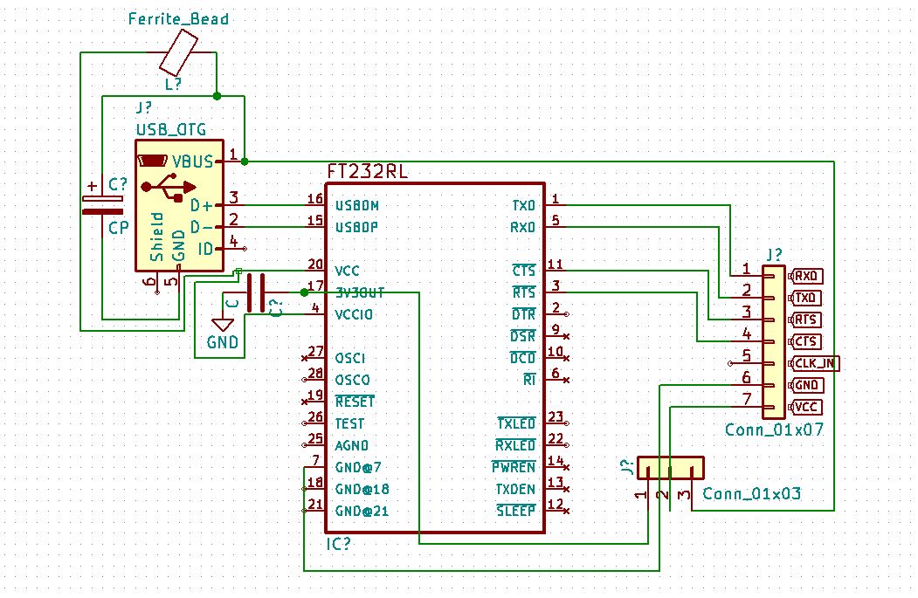Click the ID pin label on USB connector

tap(205, 250)
